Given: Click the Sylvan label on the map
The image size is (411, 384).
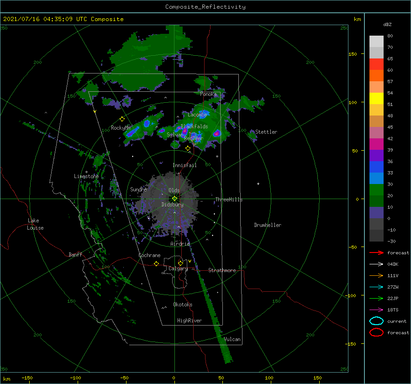Looking at the screenshot, I should (x=175, y=135).
